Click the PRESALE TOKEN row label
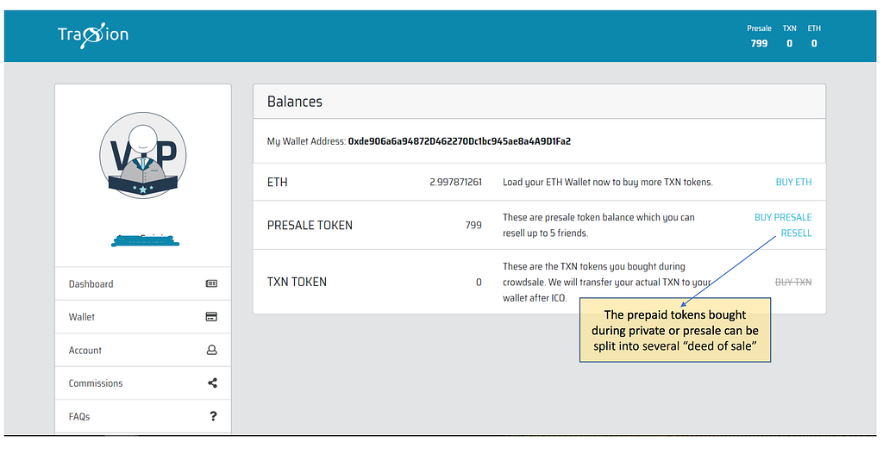This screenshot has height=454, width=883. click(310, 225)
